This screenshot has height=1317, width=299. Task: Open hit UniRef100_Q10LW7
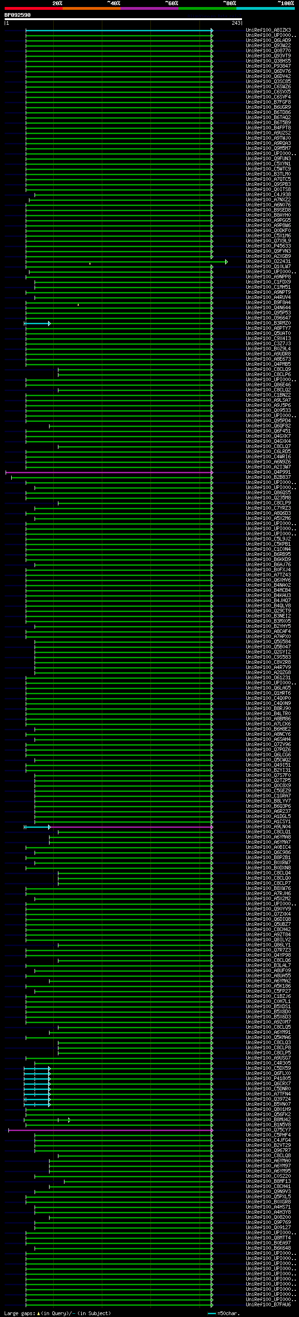pyautogui.click(x=268, y=266)
